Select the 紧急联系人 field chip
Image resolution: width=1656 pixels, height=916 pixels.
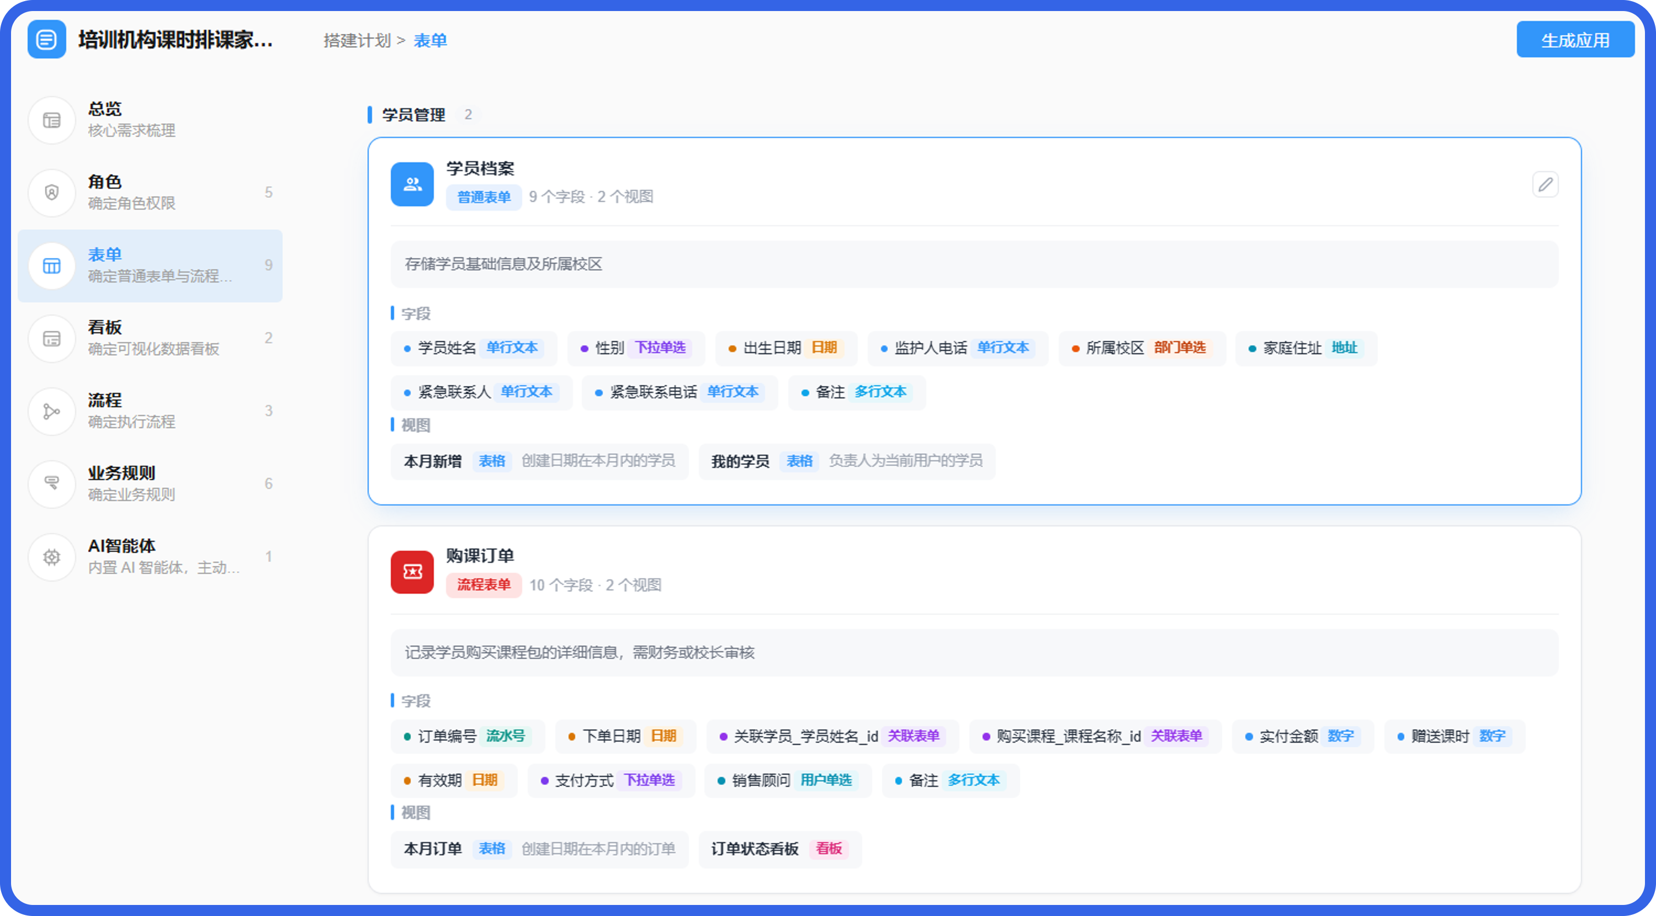(481, 392)
